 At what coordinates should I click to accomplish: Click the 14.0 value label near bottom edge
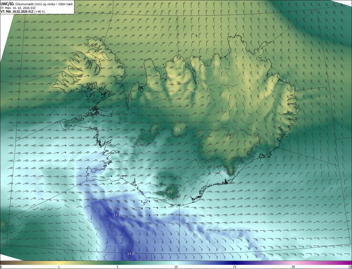[x=131, y=254]
